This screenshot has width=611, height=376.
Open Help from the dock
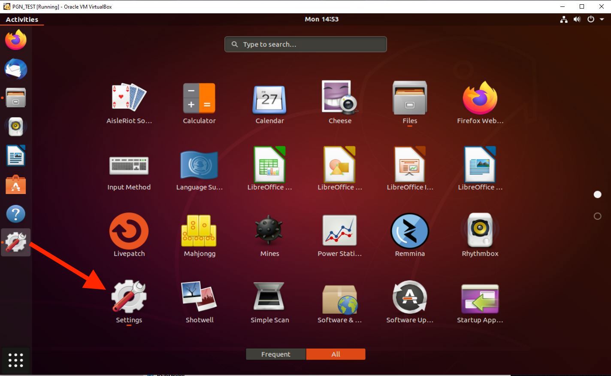coord(16,214)
